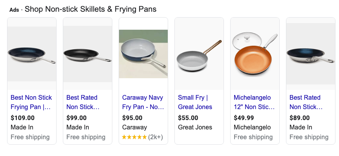Screen dimensions: 339x156
Task: Click the Ads label in the header
Action: 14,10
